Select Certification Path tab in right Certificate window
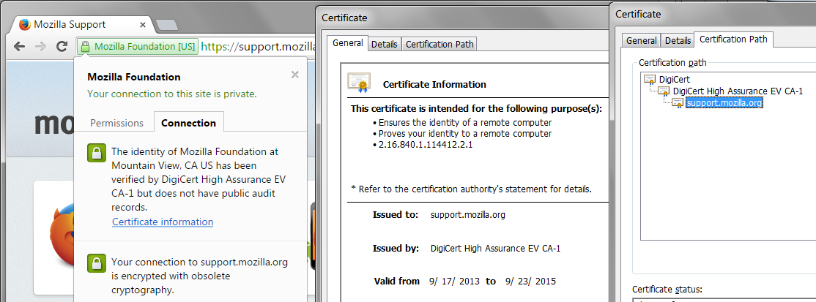 [734, 39]
